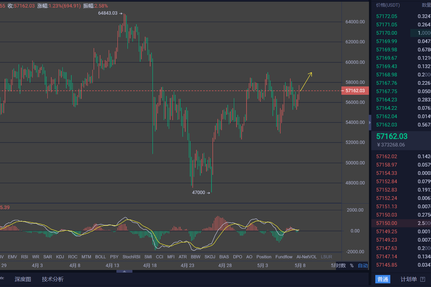Toggle the % percentage scale
Image resolution: width=431 pixels, height=287 pixels.
pos(352,266)
